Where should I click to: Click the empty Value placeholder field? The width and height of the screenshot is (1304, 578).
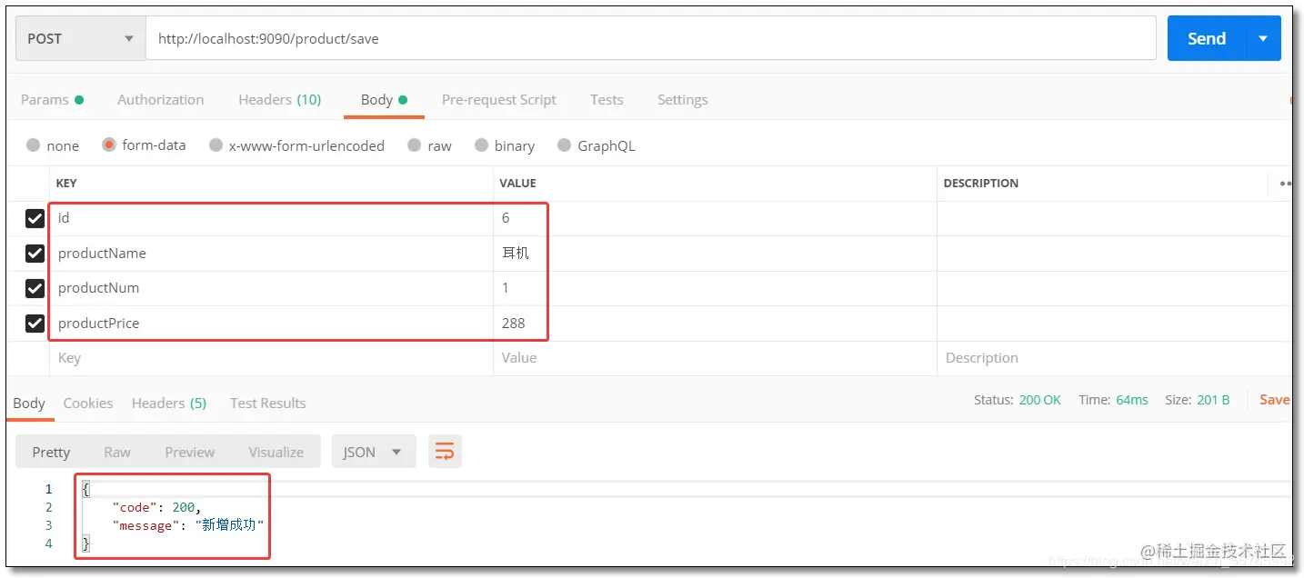tap(715, 358)
